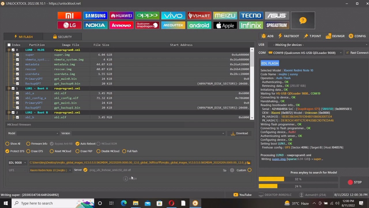The width and height of the screenshot is (369, 208).
Task: Switch to the SECURITY tab
Action: coord(62,37)
